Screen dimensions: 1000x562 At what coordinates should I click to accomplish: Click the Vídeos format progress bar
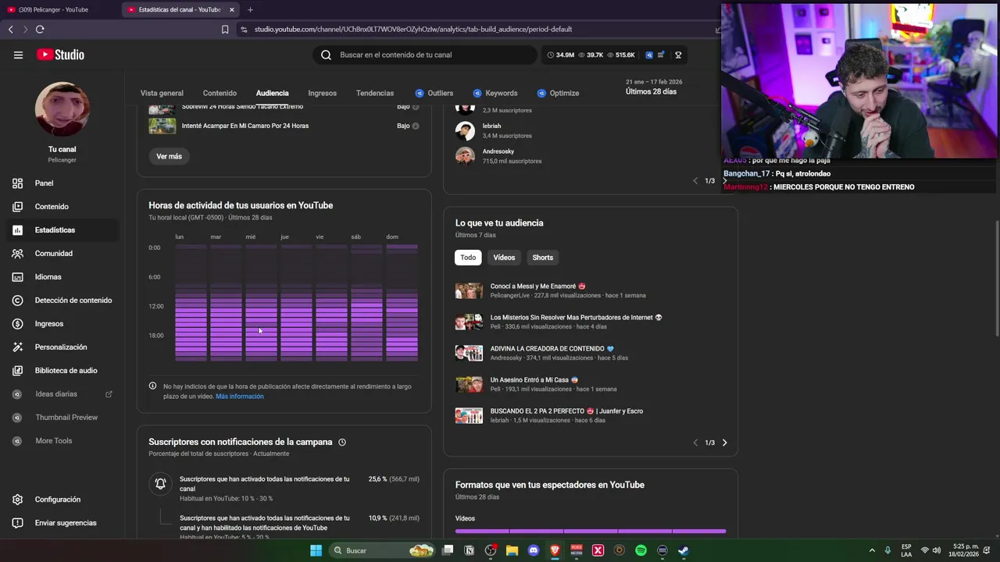(591, 532)
